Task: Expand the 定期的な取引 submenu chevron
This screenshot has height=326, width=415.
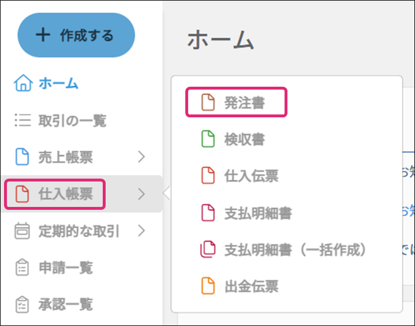Action: tap(142, 231)
